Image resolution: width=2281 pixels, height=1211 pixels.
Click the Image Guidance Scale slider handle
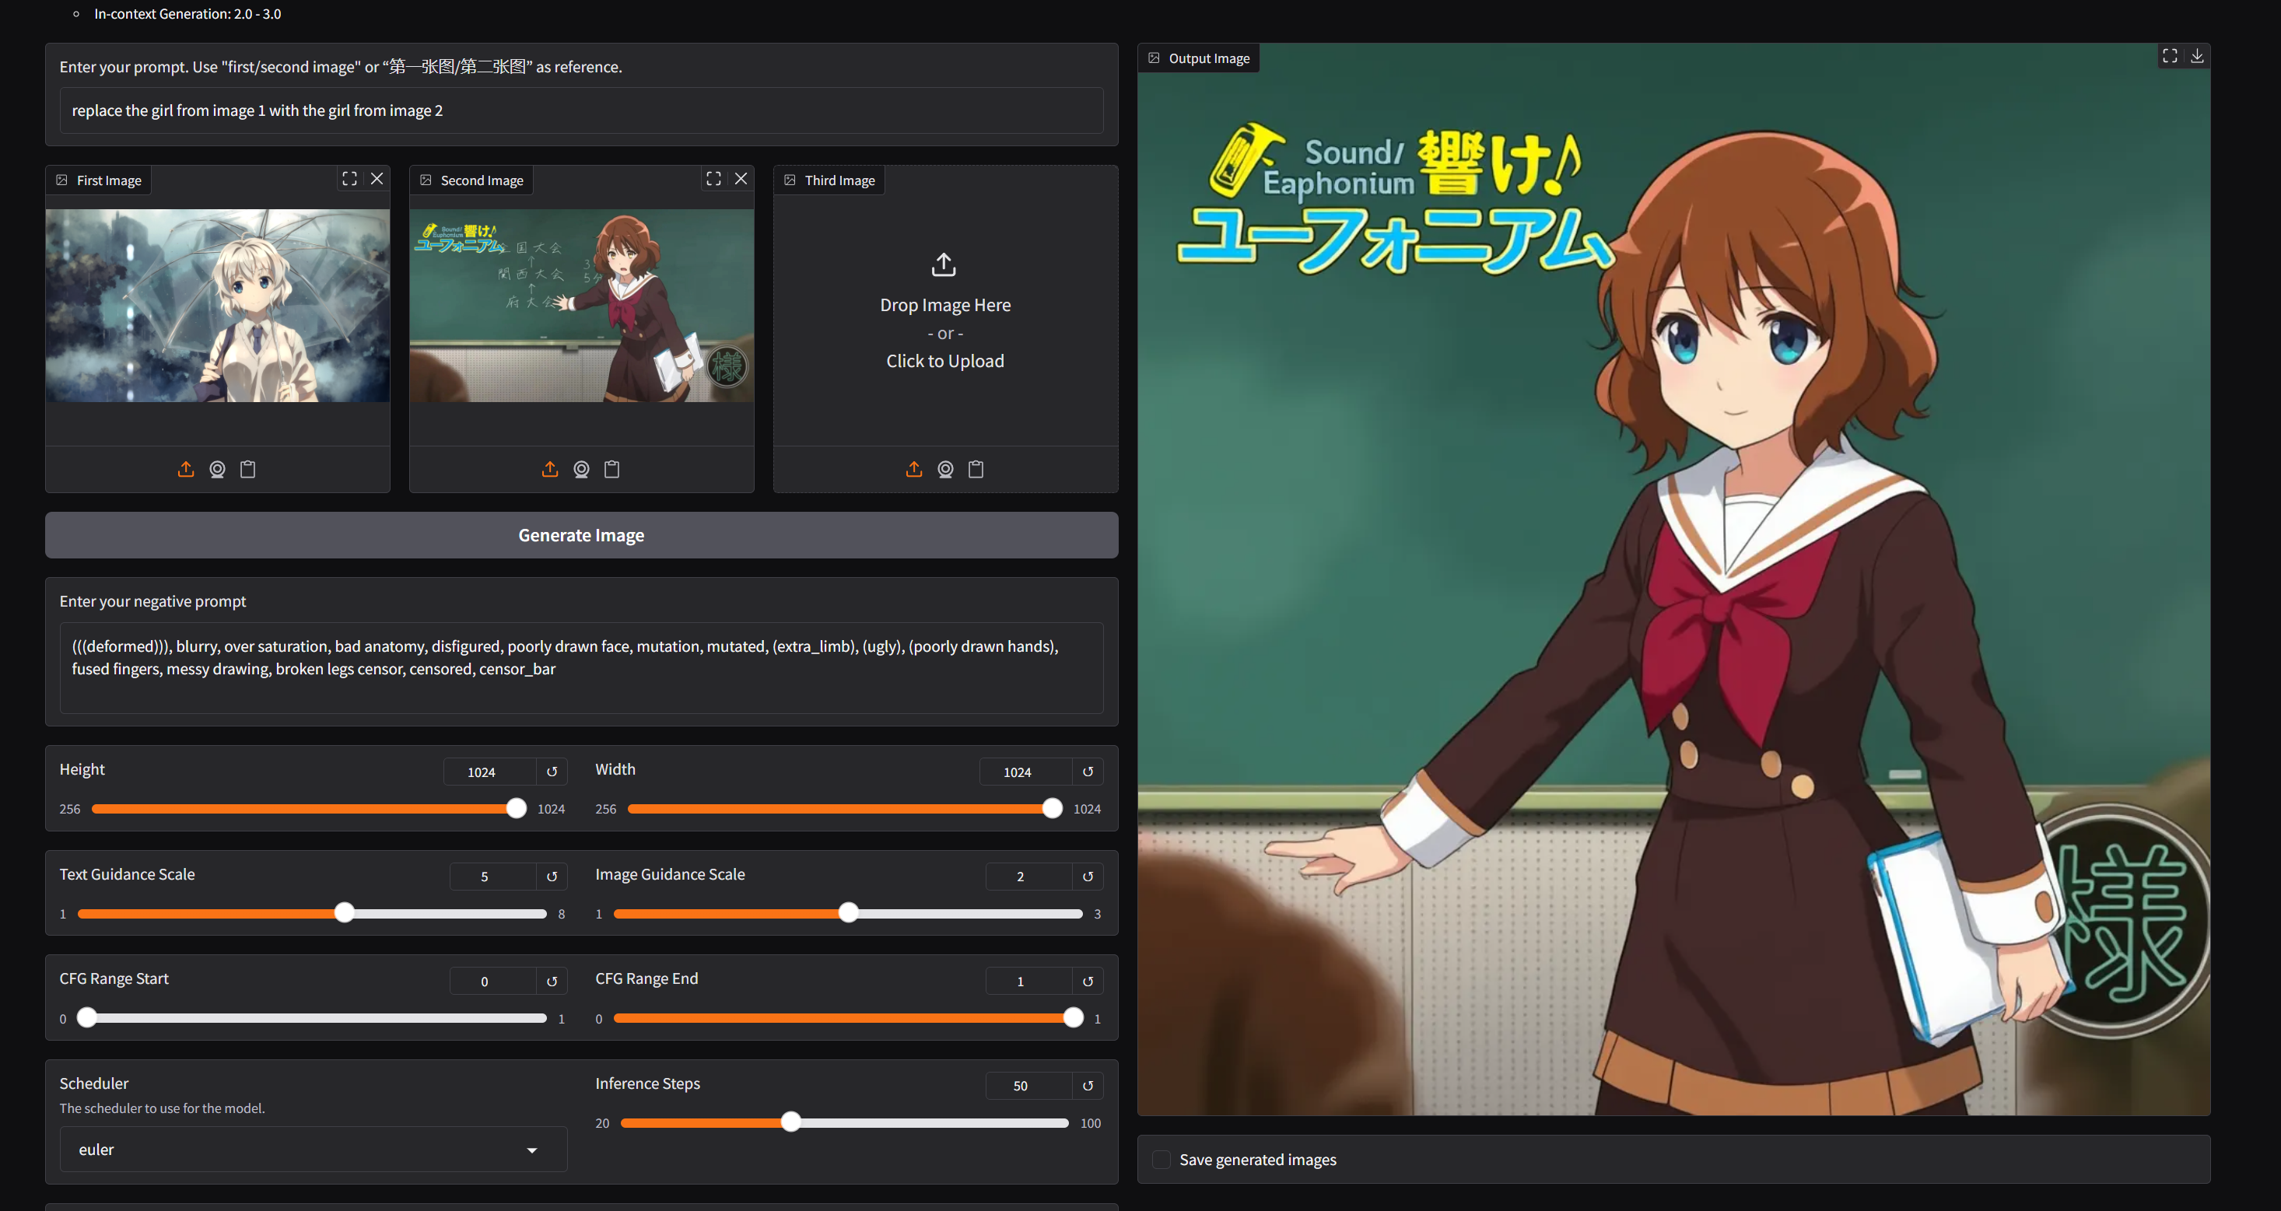click(x=848, y=912)
